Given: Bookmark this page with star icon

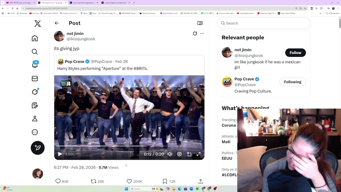Looking at the screenshot, I should (x=305, y=8).
